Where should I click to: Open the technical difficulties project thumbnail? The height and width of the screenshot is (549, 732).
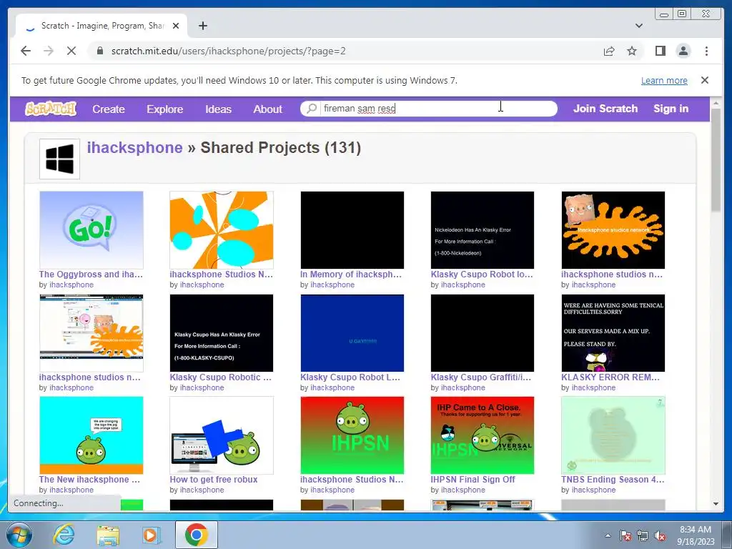point(613,333)
